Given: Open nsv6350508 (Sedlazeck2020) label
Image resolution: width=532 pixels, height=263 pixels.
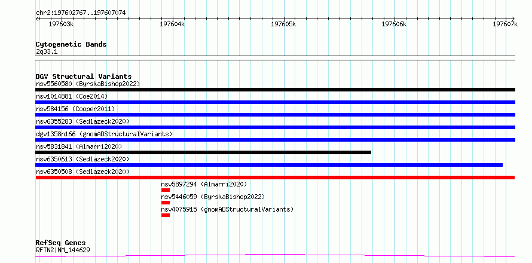Looking at the screenshot, I should point(82,172).
